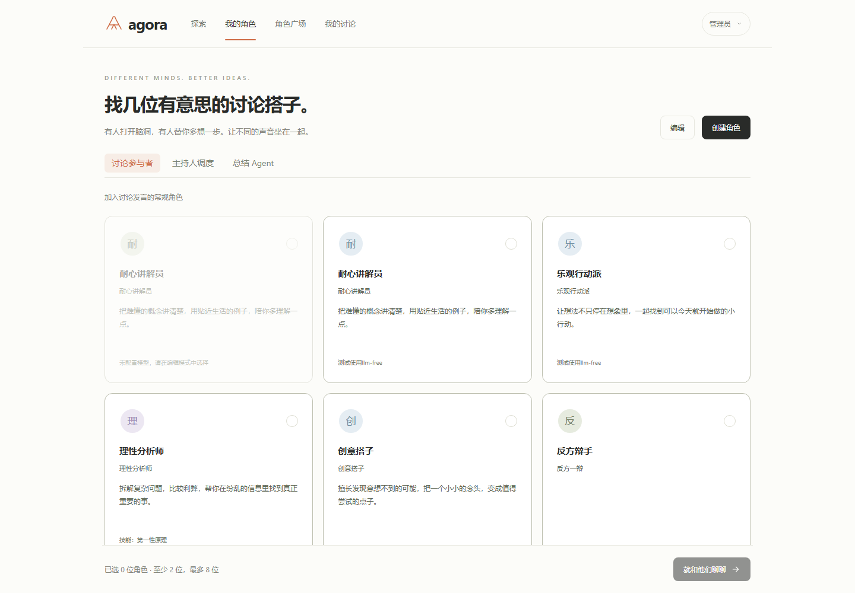Screen dimensions: 855x593
Task: Open 我的角色 navigation item
Action: (x=240, y=24)
